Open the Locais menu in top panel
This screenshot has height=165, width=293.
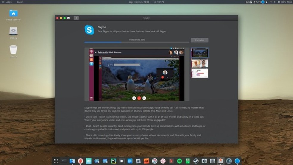click(20, 2)
